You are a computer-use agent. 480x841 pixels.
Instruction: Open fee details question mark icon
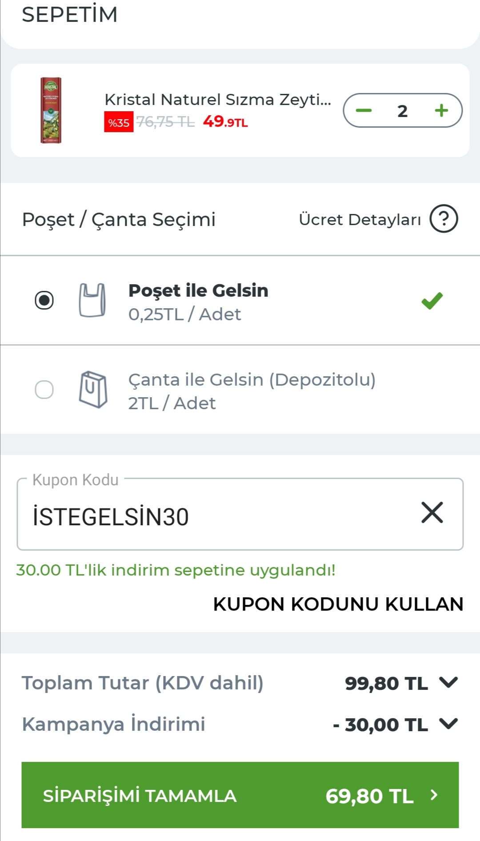click(444, 219)
